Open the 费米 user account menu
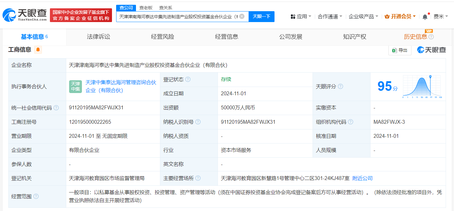The height and width of the screenshot is (211, 454). coord(441,17)
